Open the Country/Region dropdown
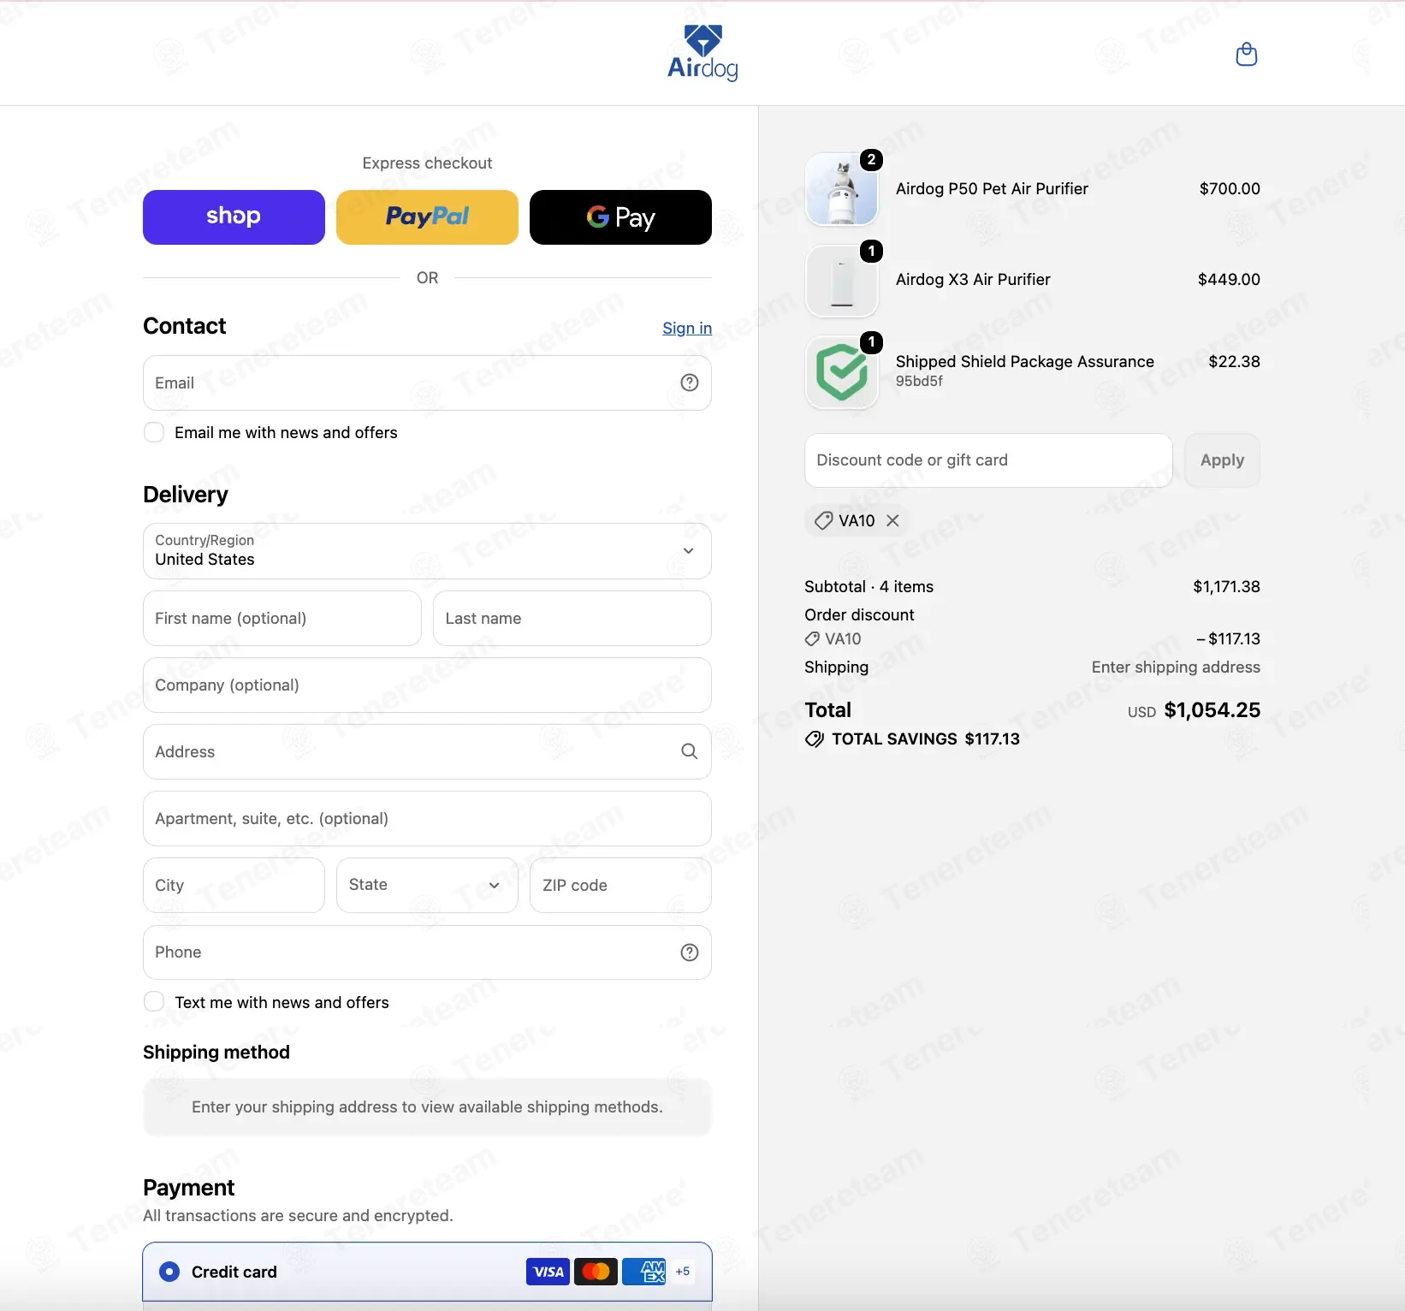The width and height of the screenshot is (1405, 1311). pos(427,551)
